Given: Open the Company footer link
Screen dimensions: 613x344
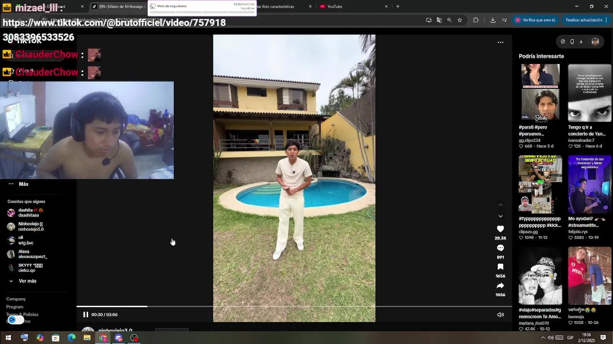Looking at the screenshot, I should pos(16,299).
